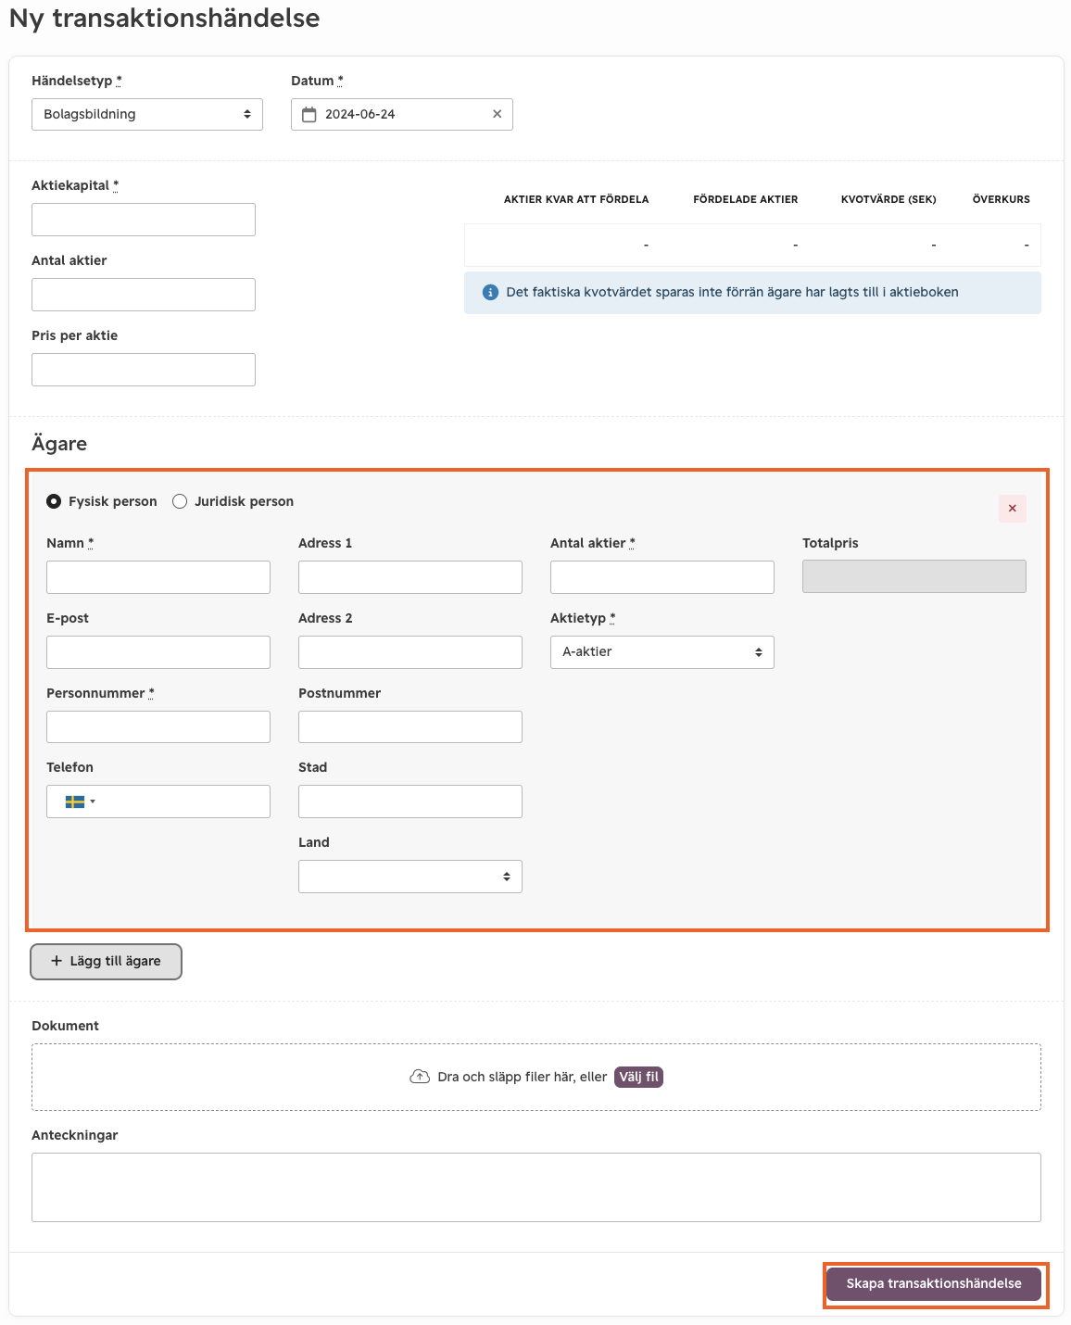Focus the owner's Antal aktier field

(662, 577)
